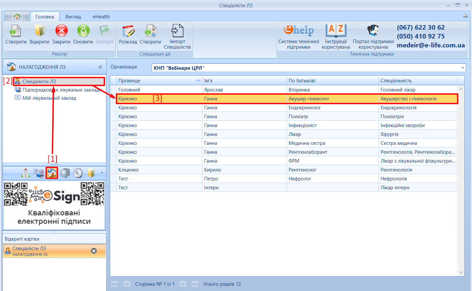The image size is (472, 291).
Task: Select the Медична сестра cell
Action: [333, 143]
